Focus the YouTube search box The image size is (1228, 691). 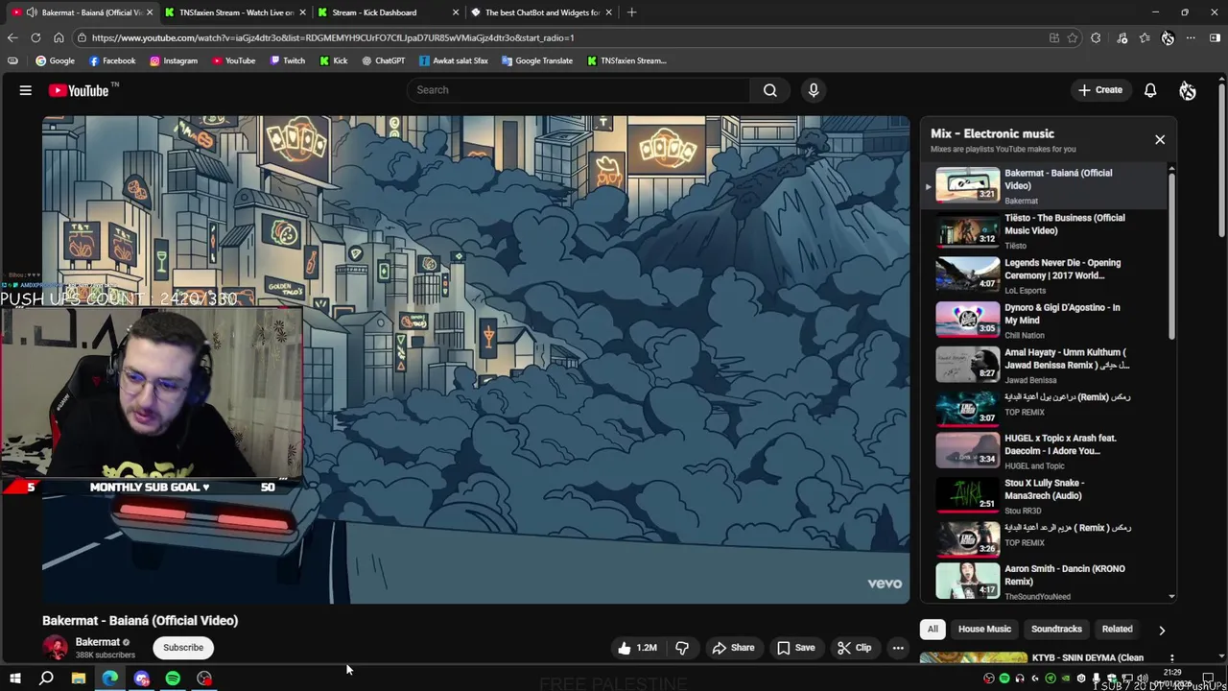tap(579, 90)
